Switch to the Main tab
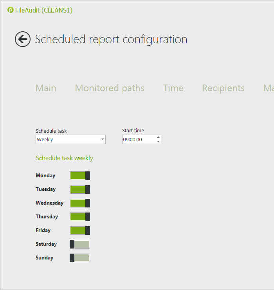 tap(46, 88)
